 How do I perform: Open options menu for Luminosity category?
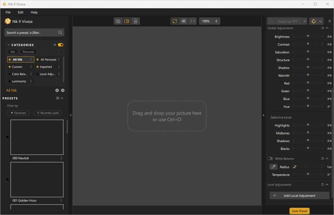click(31, 81)
